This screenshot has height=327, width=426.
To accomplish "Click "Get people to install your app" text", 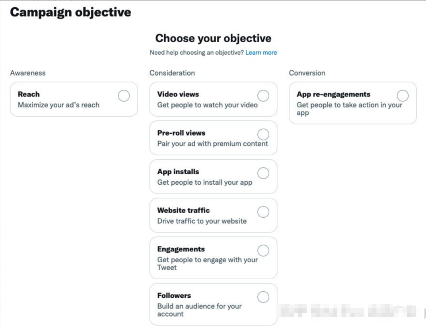I will point(205,182).
